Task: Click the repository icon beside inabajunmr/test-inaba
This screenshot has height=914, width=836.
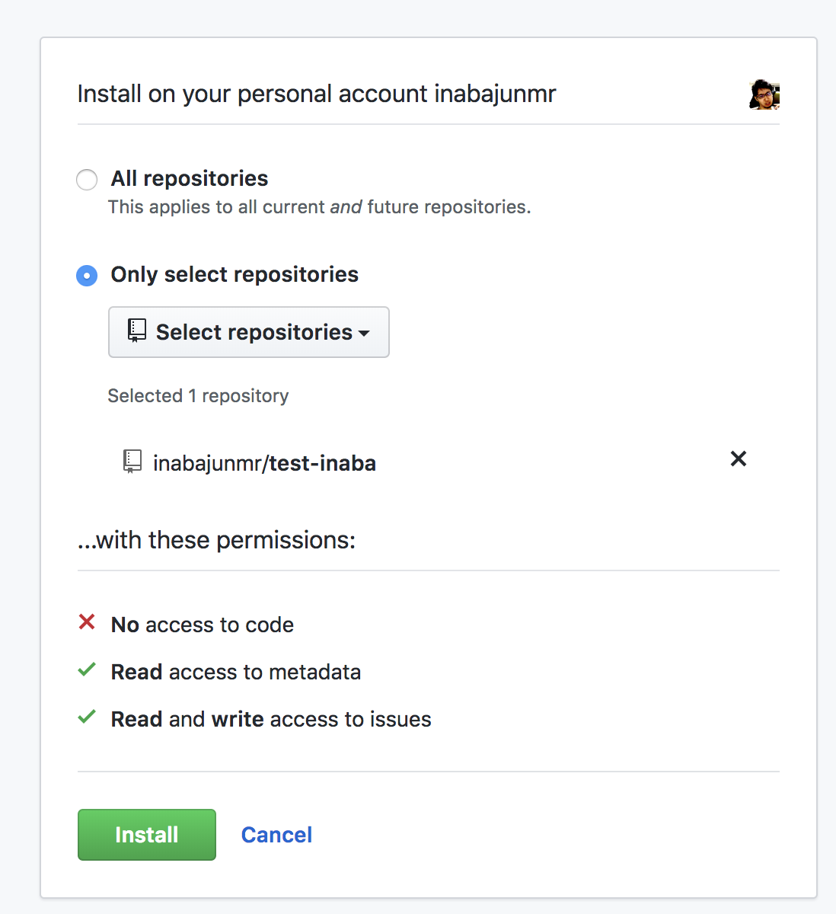Action: (132, 462)
